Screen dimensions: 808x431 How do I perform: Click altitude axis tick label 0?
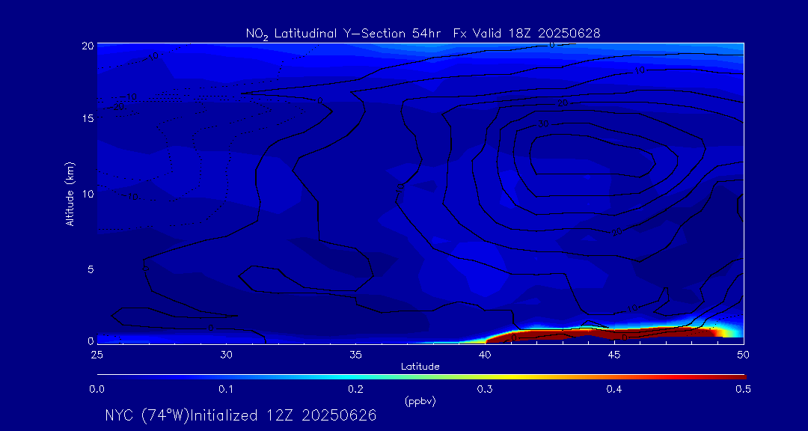click(x=91, y=340)
